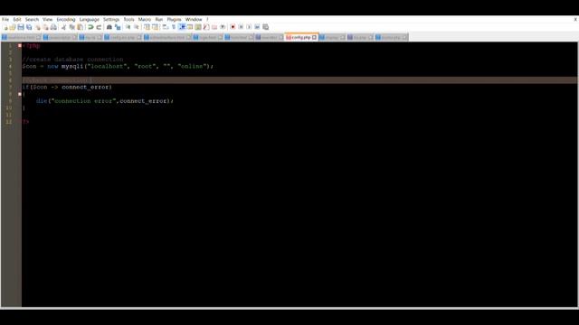Toggle synchronized vertical scrolling icon
This screenshot has height=325, width=579.
point(147,27)
